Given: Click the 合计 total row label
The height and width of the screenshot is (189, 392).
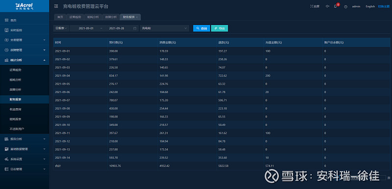Looking at the screenshot, I should point(57,166).
